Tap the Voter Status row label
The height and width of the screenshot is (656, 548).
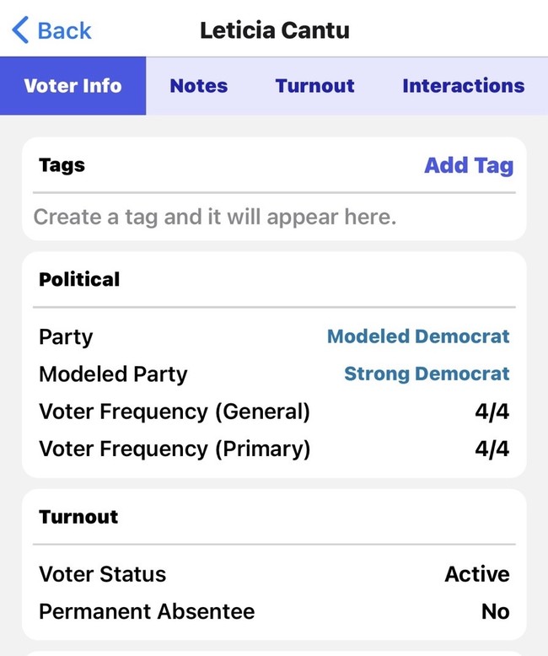102,574
